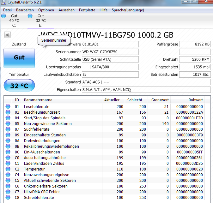Click the status dot for Neu zugewiesene Sektoren
The width and height of the screenshot is (213, 203).
[8, 123]
